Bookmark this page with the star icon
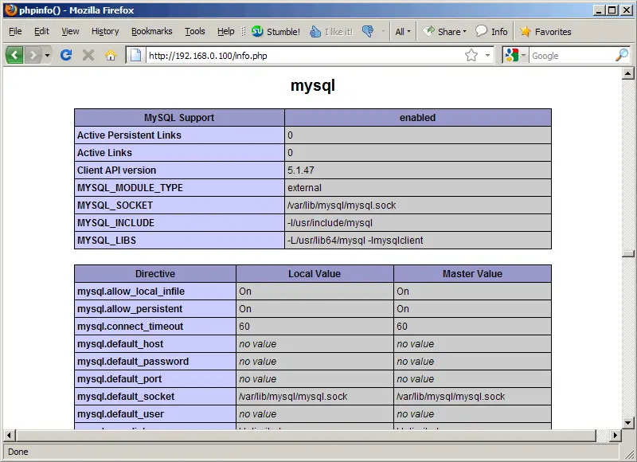The height and width of the screenshot is (462, 637). pos(471,55)
